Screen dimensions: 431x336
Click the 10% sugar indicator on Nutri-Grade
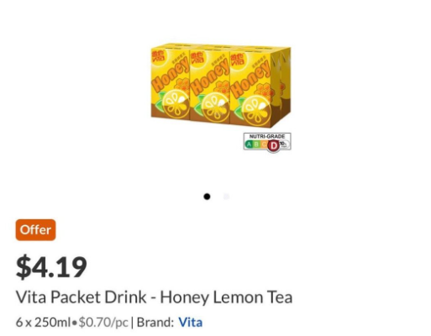(x=284, y=144)
